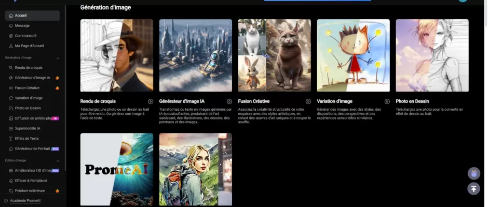488x207 pixels.
Task: Click the futuristic city thumbnail
Action: (x=195, y=55)
